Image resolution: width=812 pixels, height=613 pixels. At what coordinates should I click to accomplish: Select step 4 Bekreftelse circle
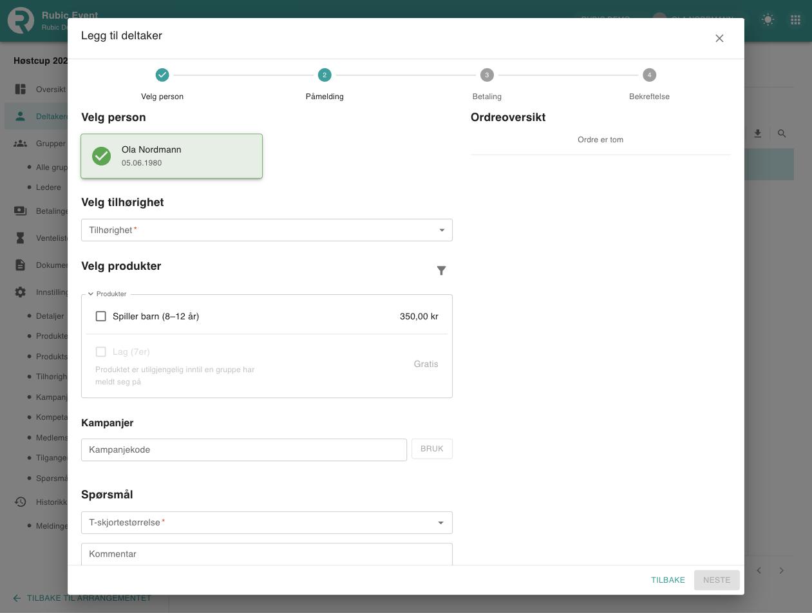[649, 75]
